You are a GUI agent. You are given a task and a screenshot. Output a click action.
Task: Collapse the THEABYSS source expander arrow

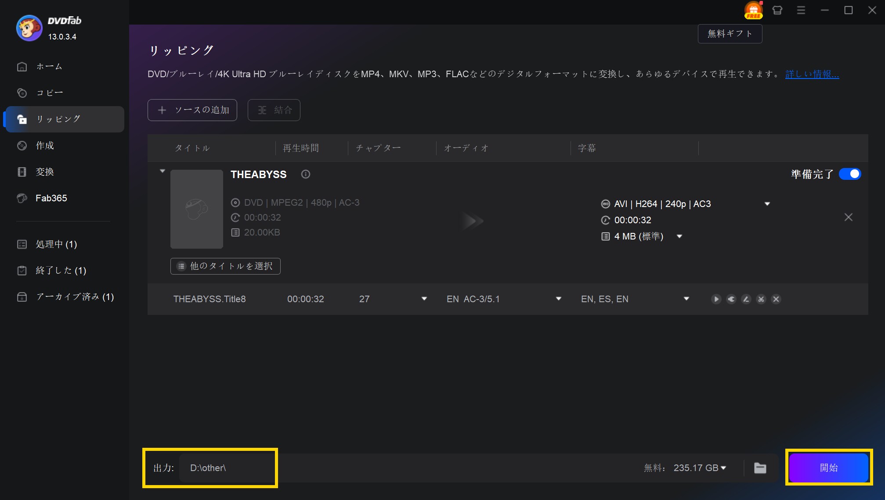pyautogui.click(x=163, y=171)
